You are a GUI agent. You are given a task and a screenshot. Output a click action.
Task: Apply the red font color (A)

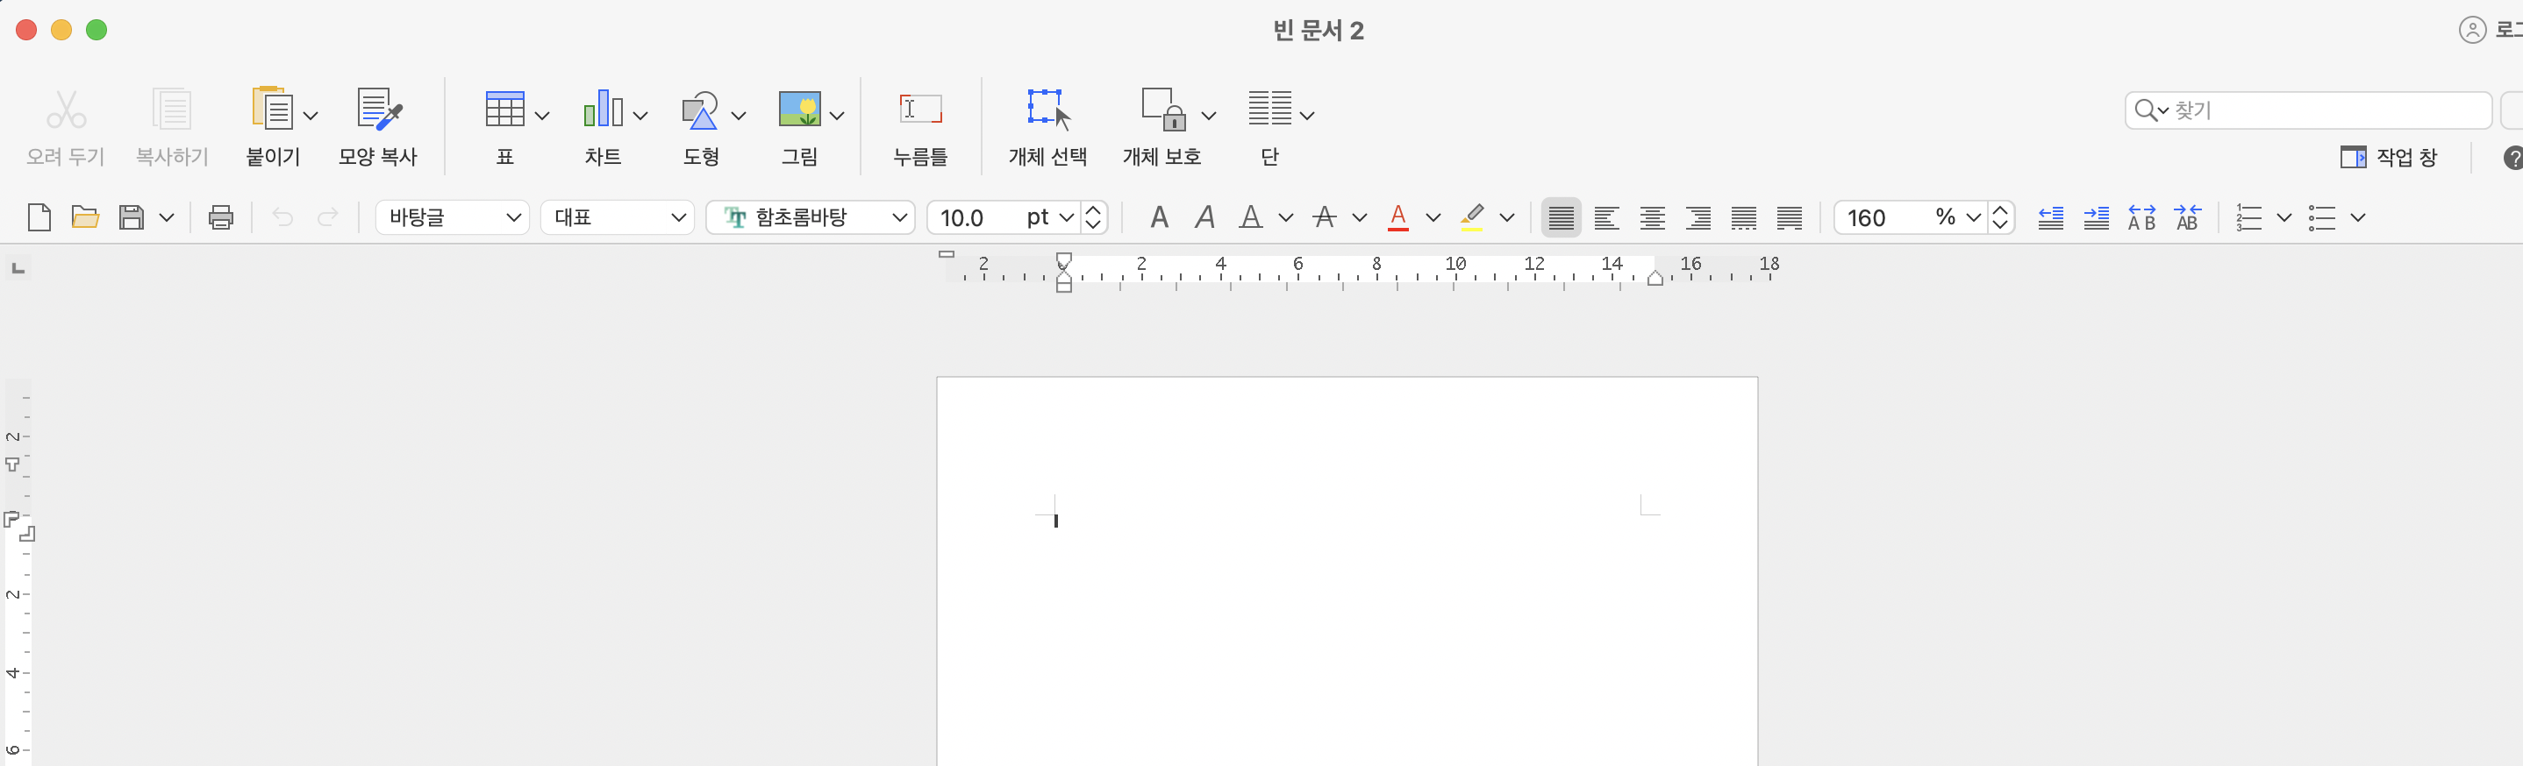(1398, 217)
